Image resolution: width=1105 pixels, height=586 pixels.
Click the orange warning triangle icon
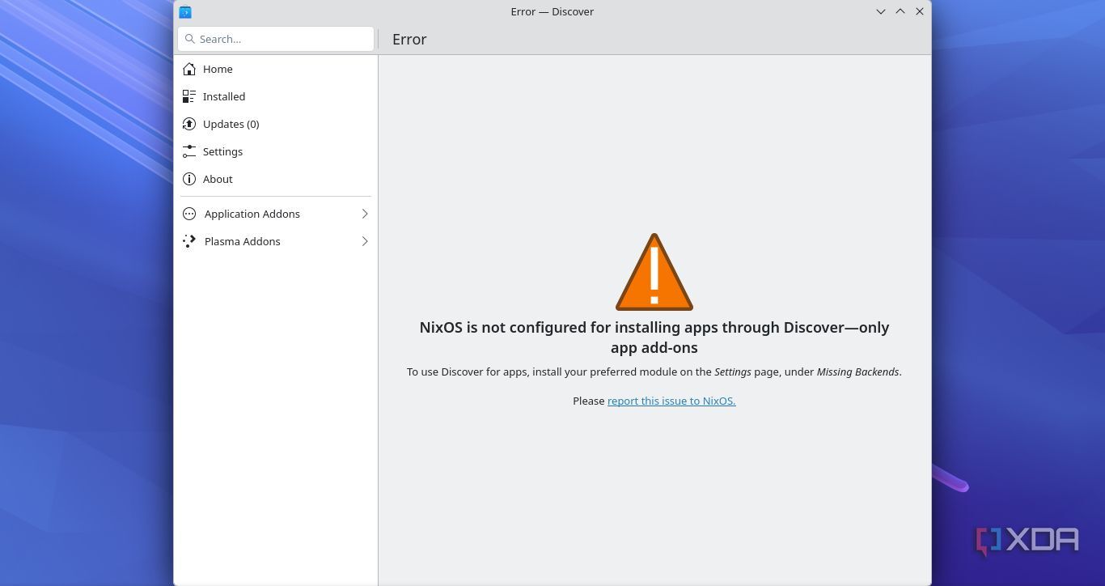[x=654, y=274]
